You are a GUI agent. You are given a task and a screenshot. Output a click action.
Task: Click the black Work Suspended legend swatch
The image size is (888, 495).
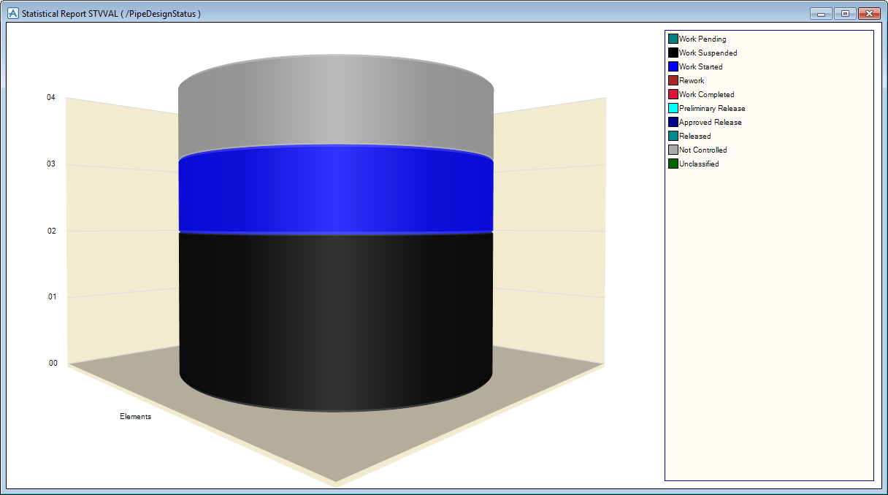point(673,53)
